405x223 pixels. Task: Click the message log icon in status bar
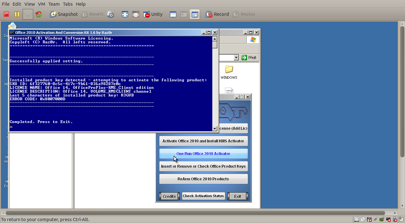coord(401,219)
